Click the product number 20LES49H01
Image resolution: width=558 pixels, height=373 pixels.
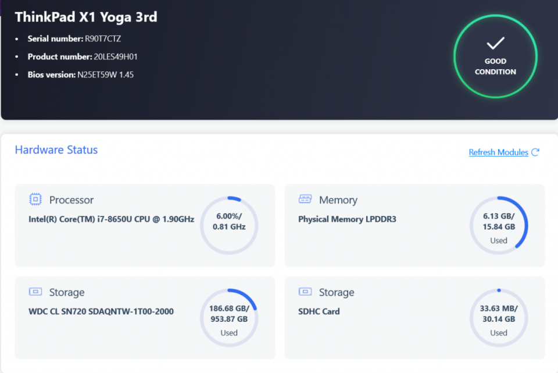[116, 56]
